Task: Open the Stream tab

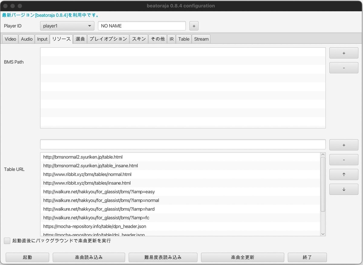Action: [201, 39]
